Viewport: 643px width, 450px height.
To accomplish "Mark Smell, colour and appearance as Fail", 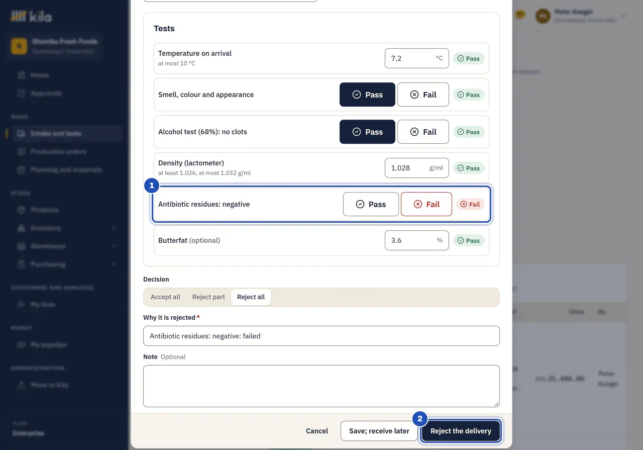I will pos(423,95).
